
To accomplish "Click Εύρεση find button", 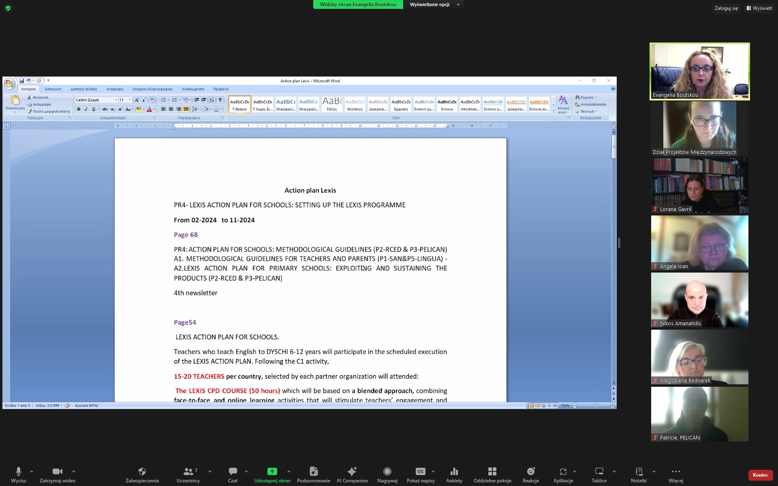I will point(586,97).
